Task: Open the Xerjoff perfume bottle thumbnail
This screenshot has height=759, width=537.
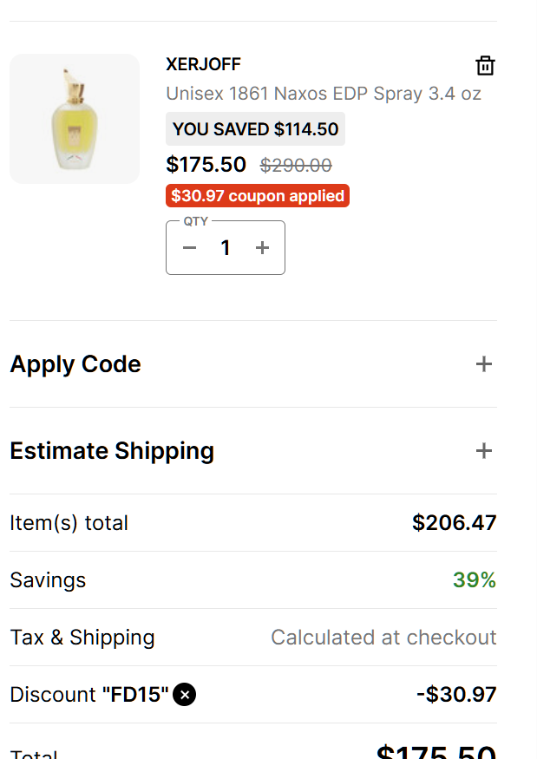Action: [x=75, y=119]
